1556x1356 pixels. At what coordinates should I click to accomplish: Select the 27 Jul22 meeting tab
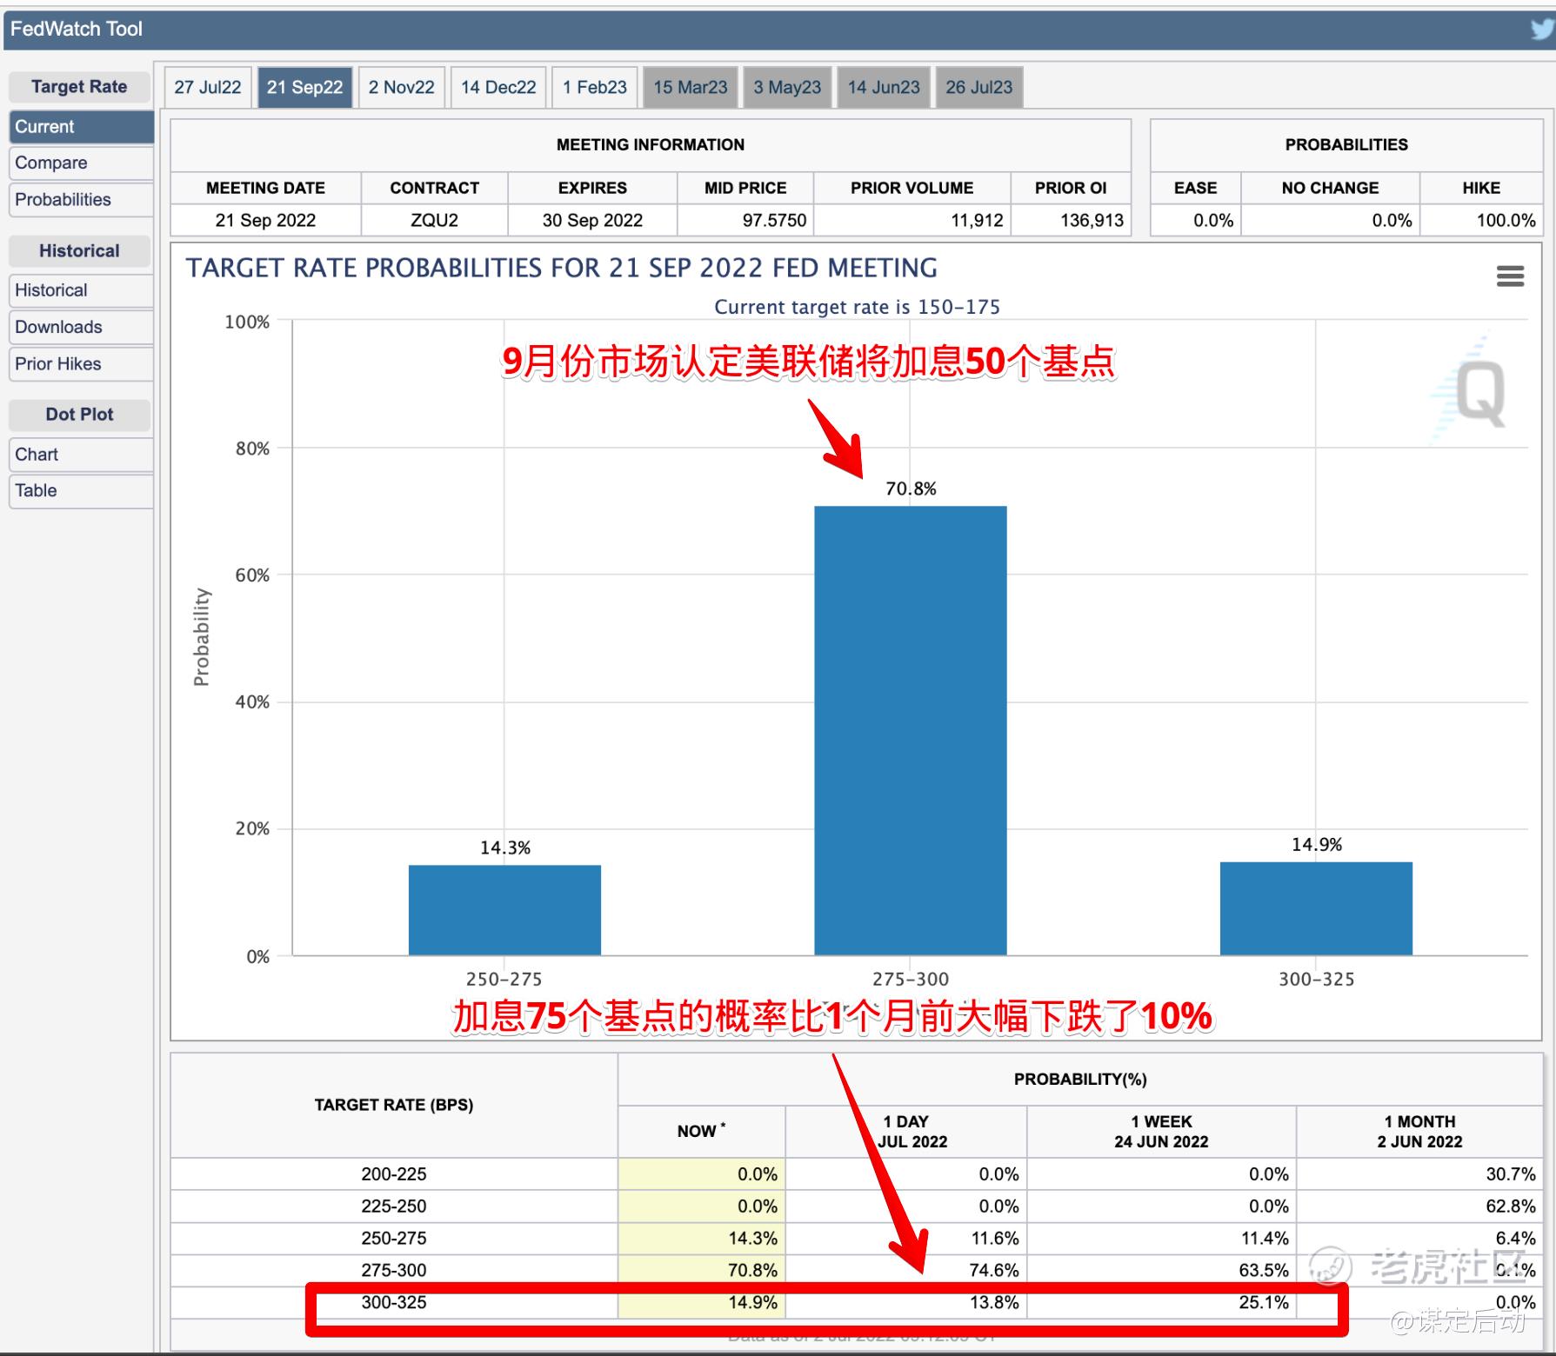pyautogui.click(x=208, y=87)
